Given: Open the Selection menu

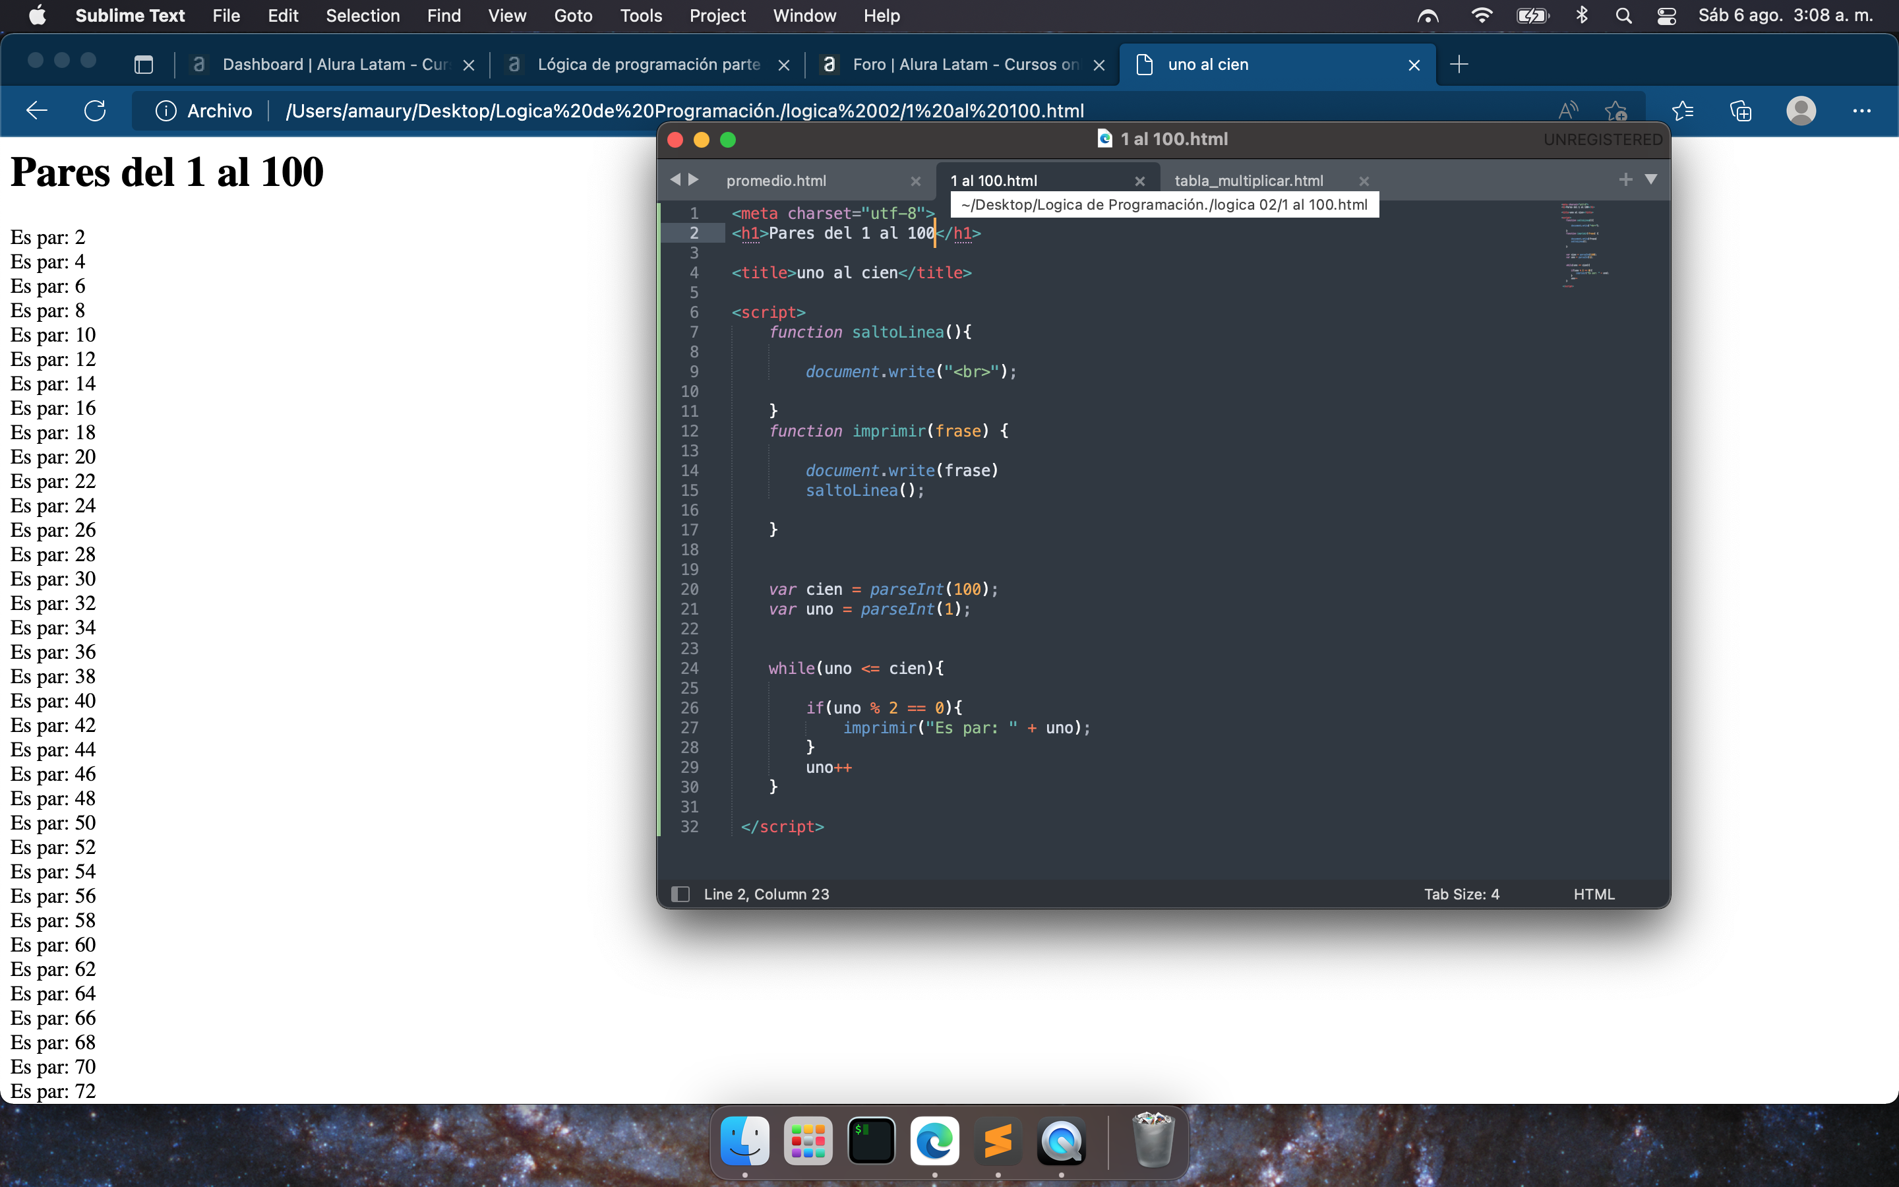Looking at the screenshot, I should (363, 16).
